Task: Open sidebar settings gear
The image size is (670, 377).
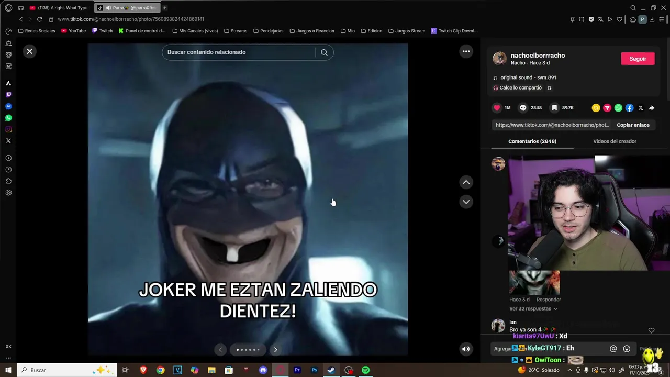Action: click(x=8, y=193)
